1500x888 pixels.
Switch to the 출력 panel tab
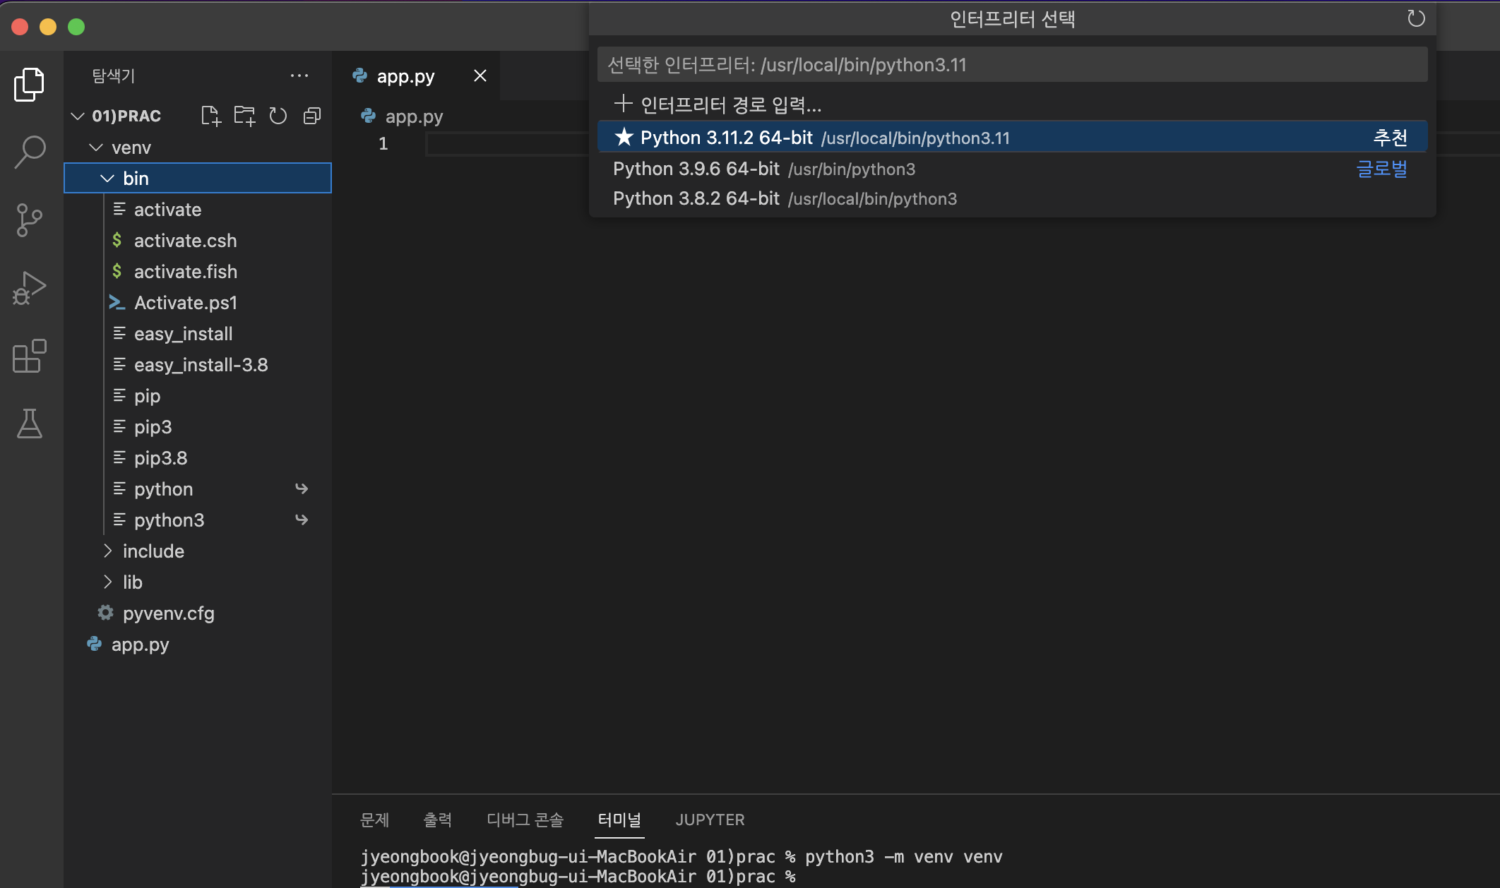click(x=438, y=820)
